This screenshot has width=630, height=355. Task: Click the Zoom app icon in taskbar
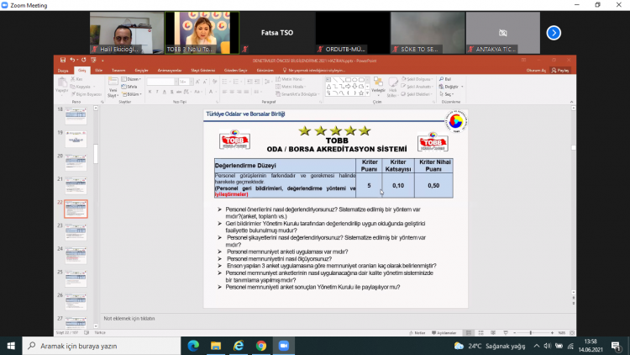pyautogui.click(x=283, y=346)
